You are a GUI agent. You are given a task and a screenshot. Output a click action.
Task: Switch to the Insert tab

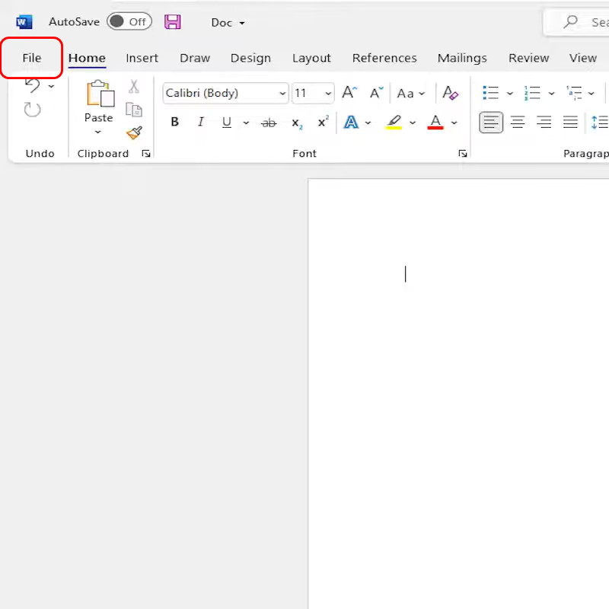(x=142, y=58)
